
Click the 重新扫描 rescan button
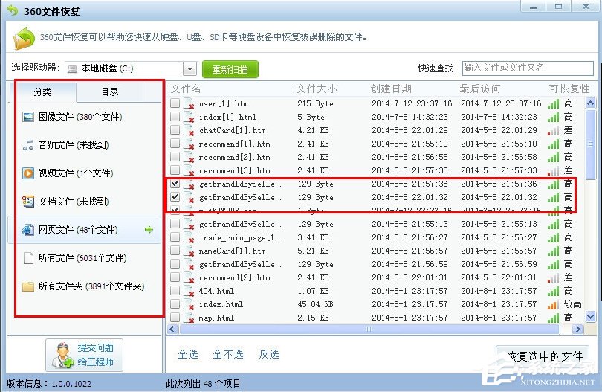click(230, 70)
